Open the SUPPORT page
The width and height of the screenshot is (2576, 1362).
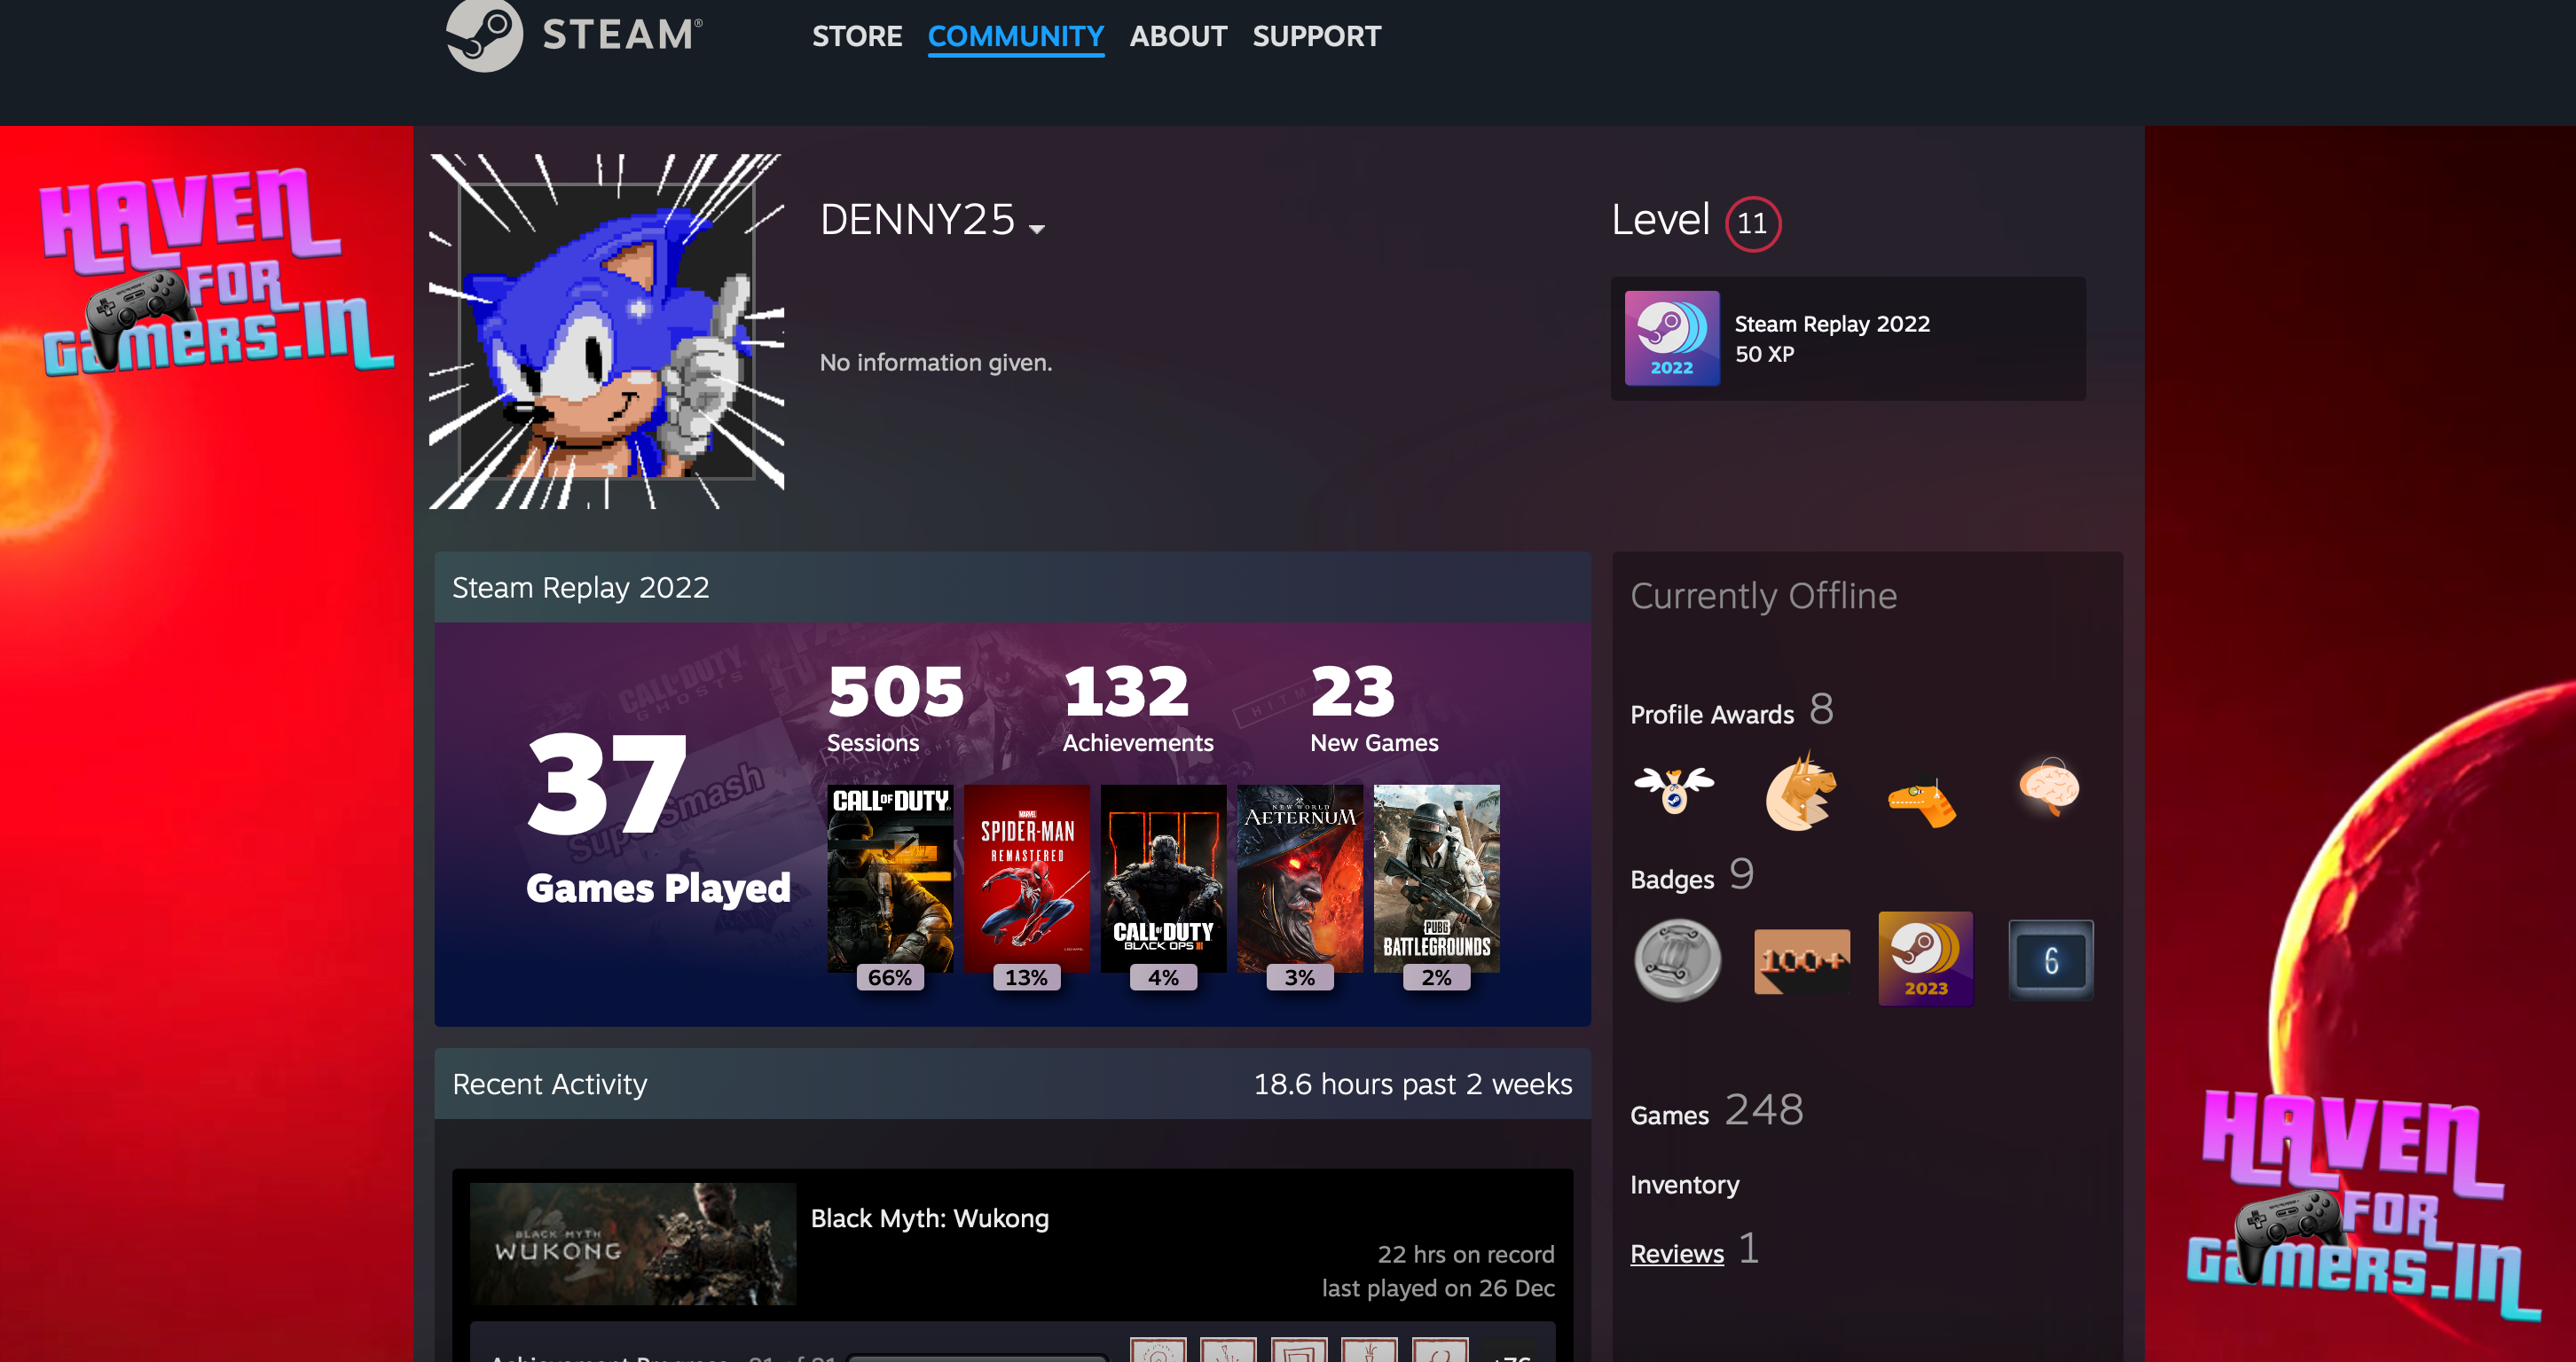click(x=1316, y=37)
